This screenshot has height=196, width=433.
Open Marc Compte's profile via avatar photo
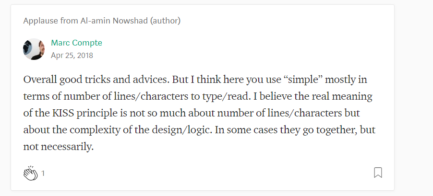click(34, 49)
